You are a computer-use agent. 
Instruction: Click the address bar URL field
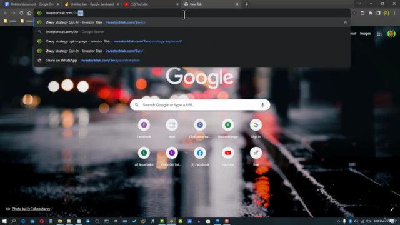191,13
